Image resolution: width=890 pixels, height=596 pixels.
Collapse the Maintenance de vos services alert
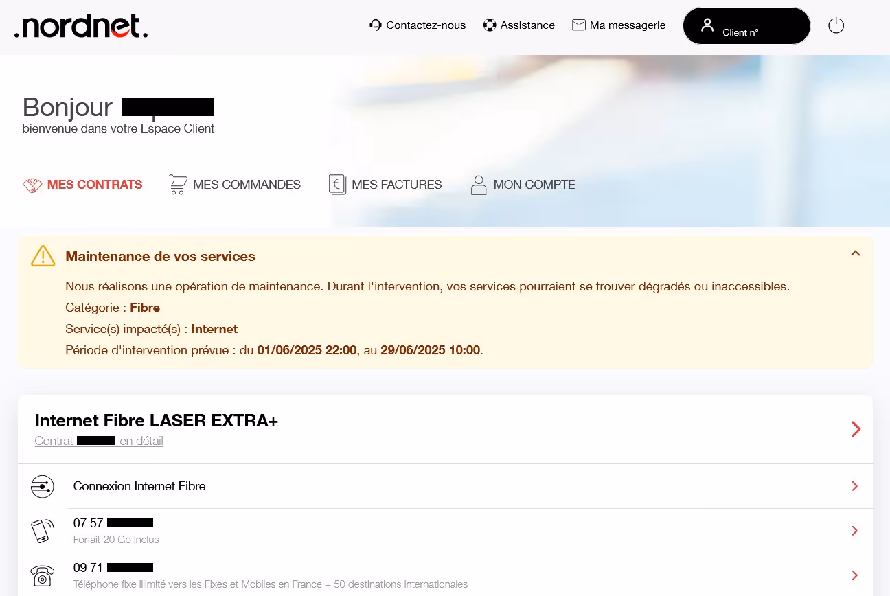point(855,253)
